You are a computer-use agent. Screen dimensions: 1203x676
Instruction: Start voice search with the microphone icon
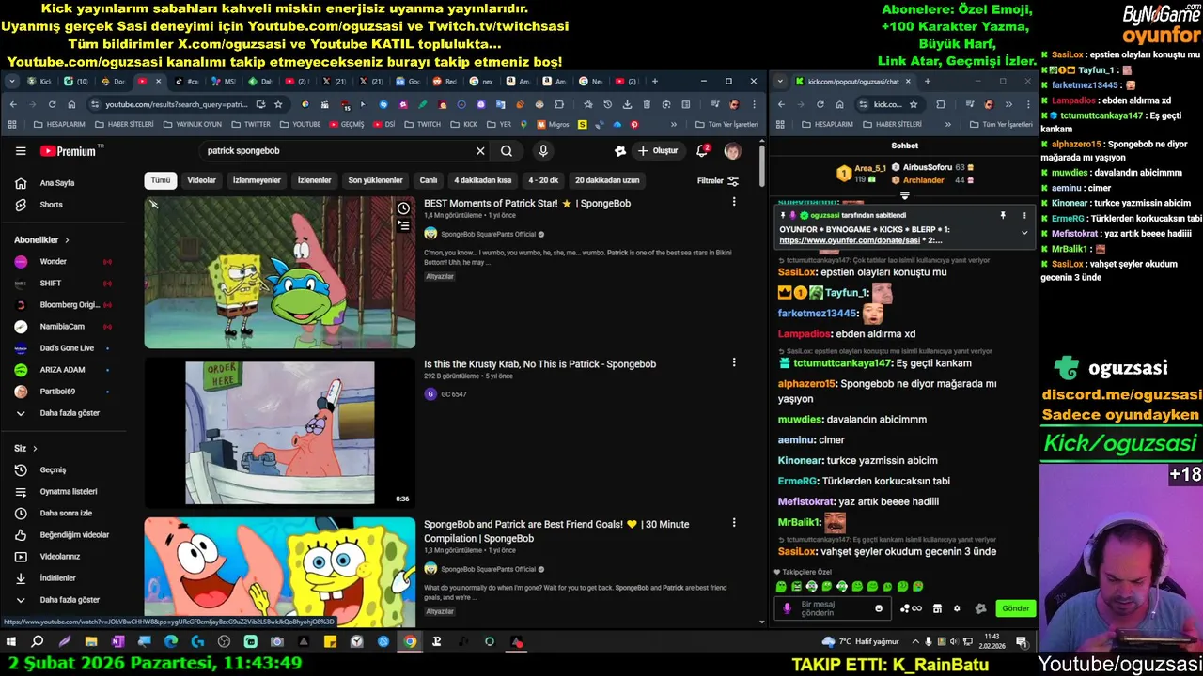543,151
